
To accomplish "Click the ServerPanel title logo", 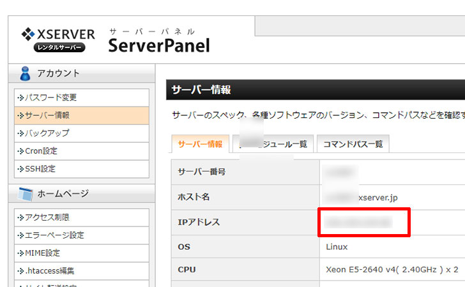I will (x=159, y=46).
